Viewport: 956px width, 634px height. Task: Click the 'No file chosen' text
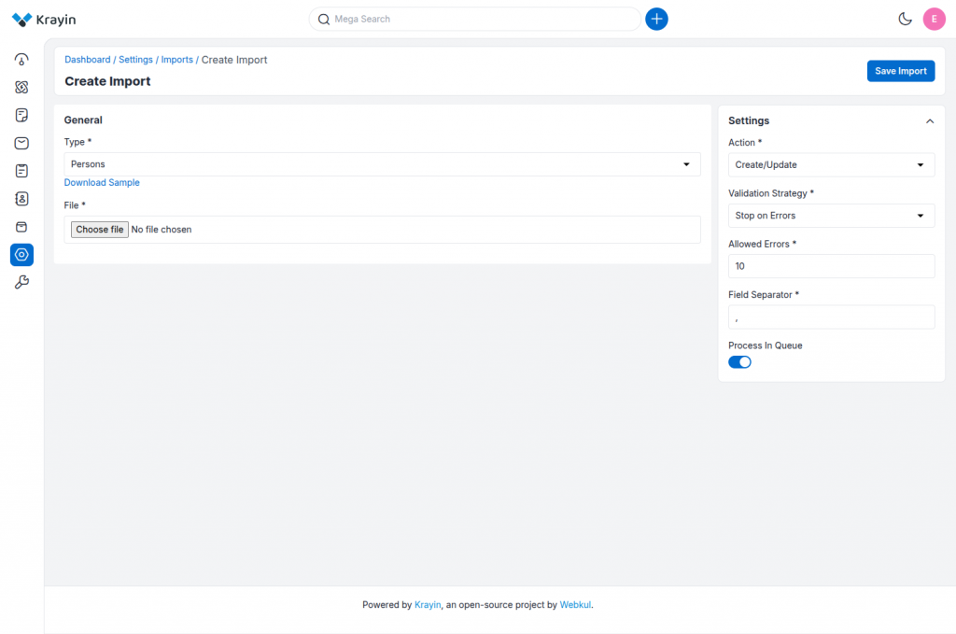click(x=162, y=229)
